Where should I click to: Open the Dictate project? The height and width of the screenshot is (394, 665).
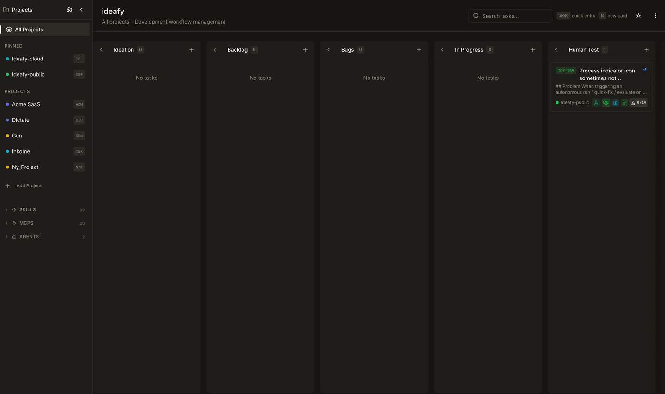tap(45, 120)
